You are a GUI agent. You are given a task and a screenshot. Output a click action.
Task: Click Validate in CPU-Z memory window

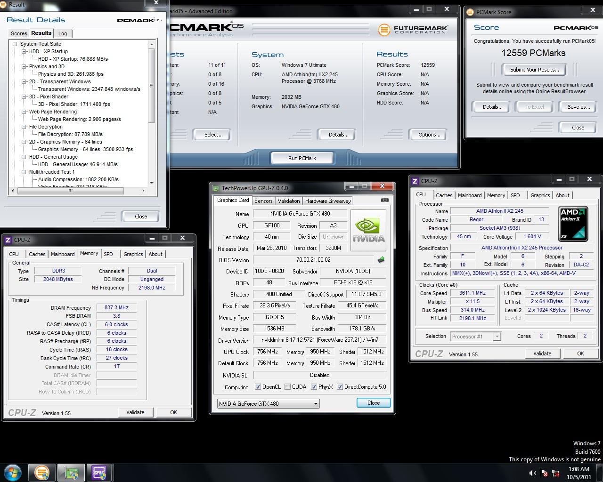tap(135, 412)
